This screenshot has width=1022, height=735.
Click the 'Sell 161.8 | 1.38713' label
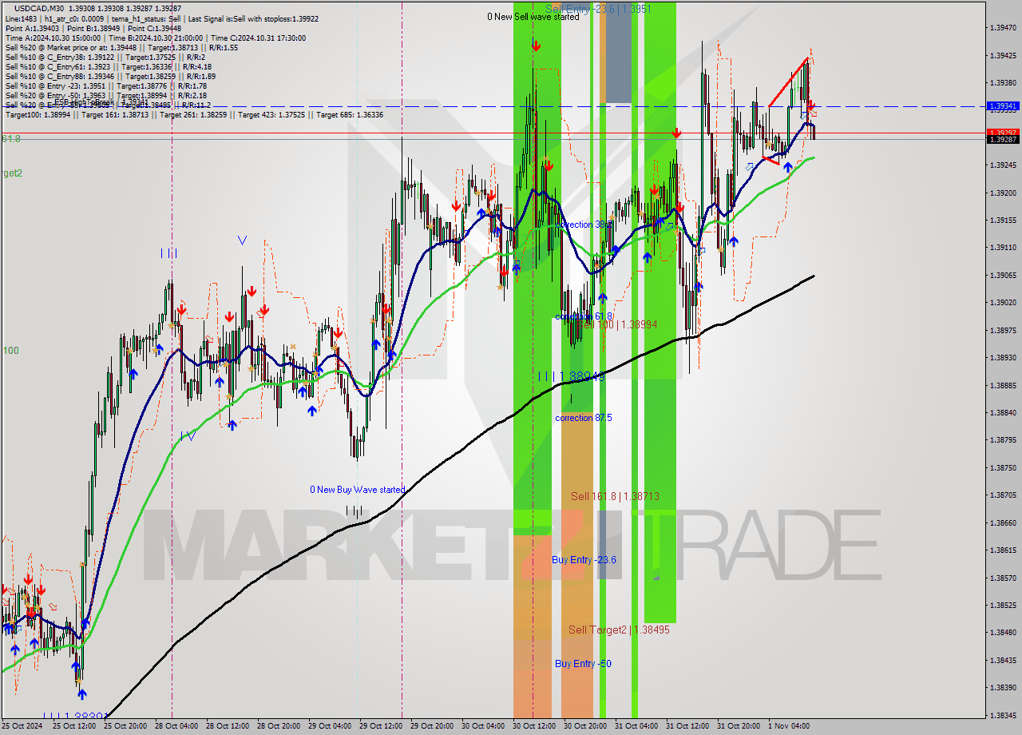click(615, 496)
